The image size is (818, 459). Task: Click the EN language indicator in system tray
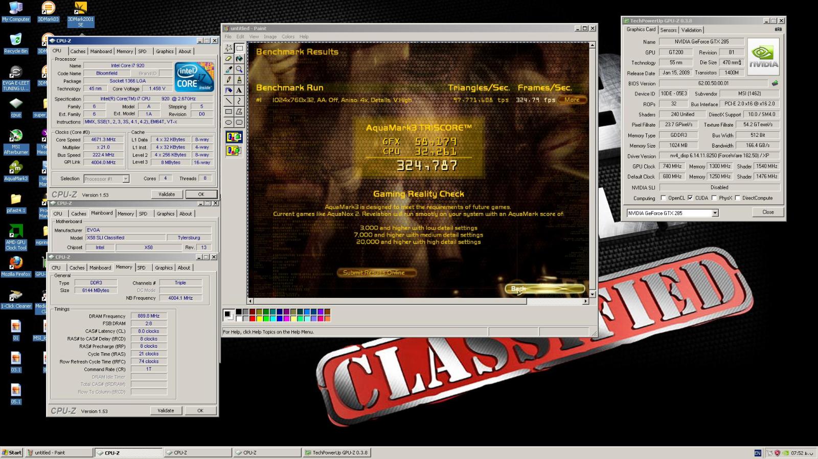(x=758, y=453)
